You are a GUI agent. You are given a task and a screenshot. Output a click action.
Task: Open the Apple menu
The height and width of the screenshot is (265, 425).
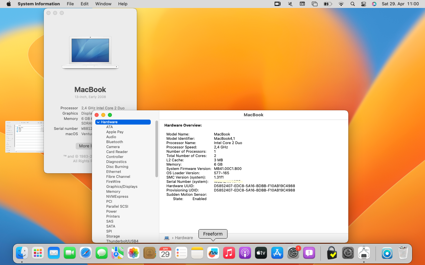pos(9,4)
